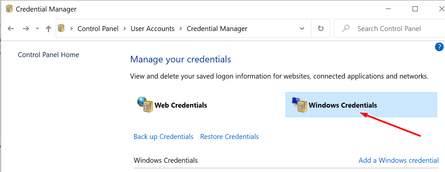
Task: Open recent locations dropdown arrow
Action: pos(38,29)
